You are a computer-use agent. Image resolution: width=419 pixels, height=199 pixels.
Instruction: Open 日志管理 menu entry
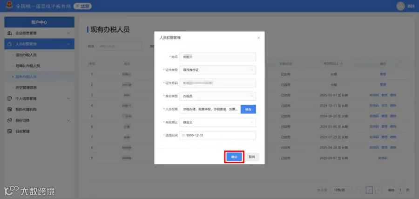click(22, 131)
